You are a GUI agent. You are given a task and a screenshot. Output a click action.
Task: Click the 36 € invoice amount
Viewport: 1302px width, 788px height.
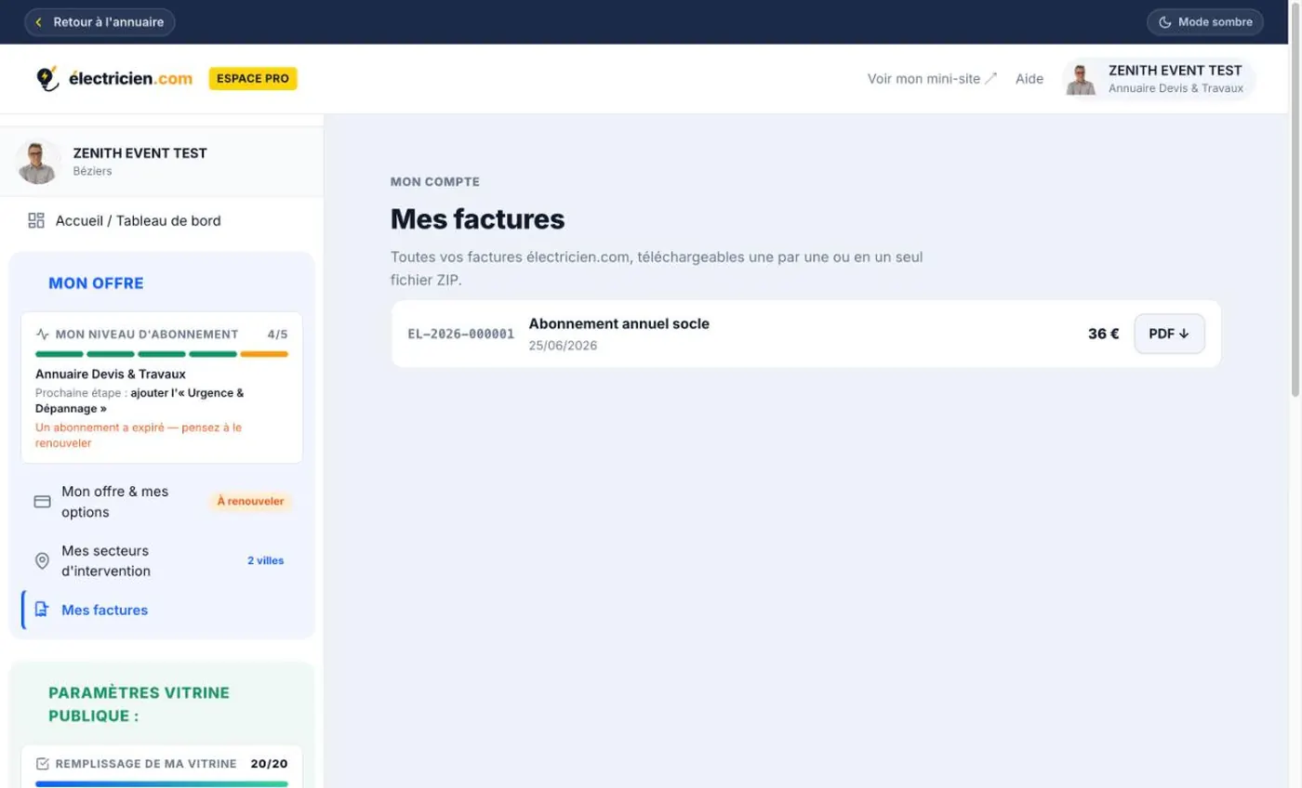pos(1104,335)
